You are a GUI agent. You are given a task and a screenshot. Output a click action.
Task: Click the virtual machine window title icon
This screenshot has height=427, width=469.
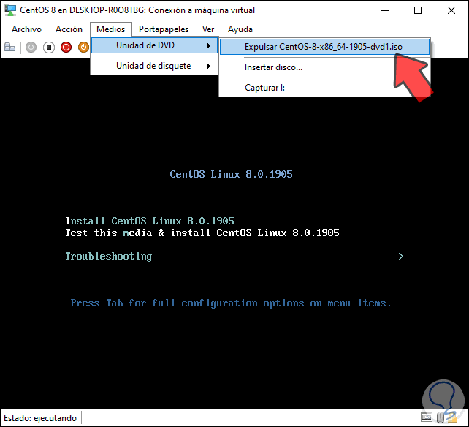[10, 10]
